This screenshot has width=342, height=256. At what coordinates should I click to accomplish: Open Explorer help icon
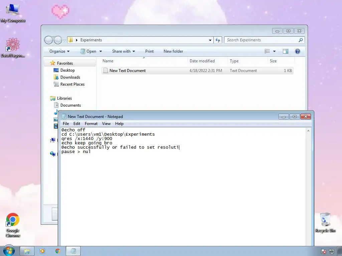pos(297,51)
